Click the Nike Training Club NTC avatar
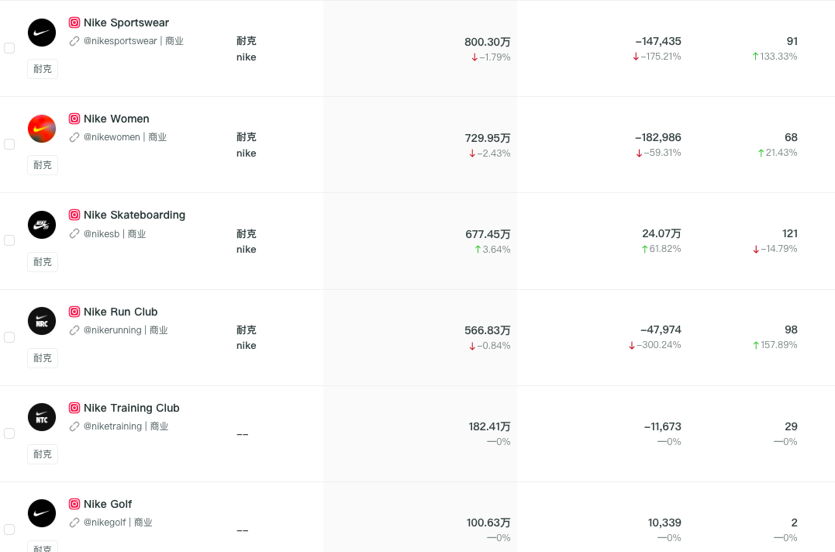Image resolution: width=835 pixels, height=552 pixels. [x=42, y=417]
